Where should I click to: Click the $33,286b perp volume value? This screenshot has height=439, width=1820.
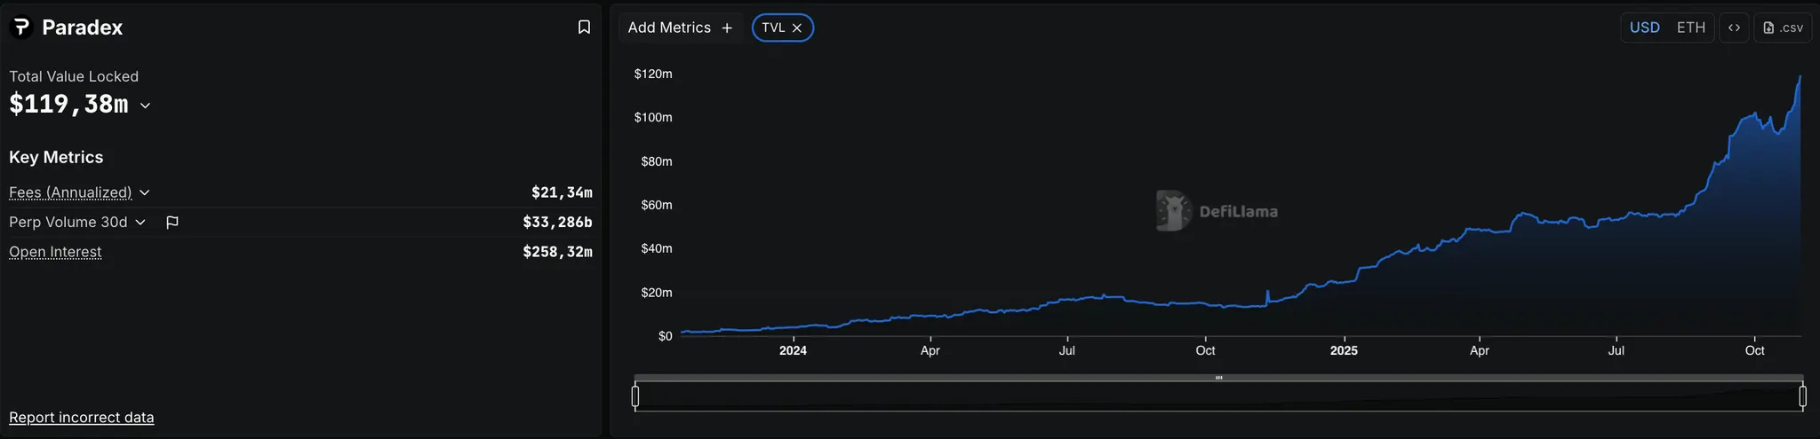pos(557,223)
